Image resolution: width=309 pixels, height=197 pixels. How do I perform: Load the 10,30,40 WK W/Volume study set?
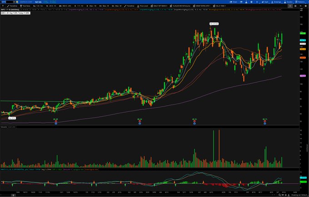point(180,6)
